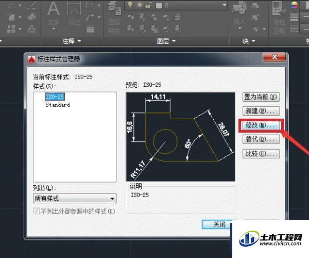Screen dimensions: 309x258
Task: Click the 替代(O)... button
Action: click(261, 139)
